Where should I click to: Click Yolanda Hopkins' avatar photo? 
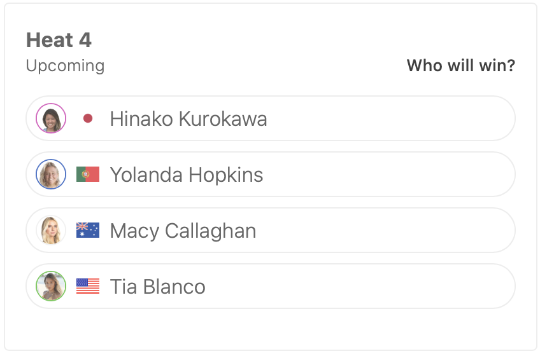pyautogui.click(x=51, y=174)
